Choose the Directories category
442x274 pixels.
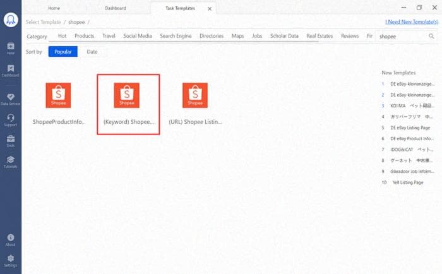pos(212,36)
